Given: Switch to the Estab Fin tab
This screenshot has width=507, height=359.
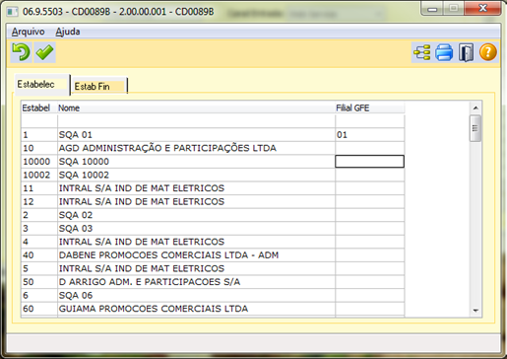Looking at the screenshot, I should coord(99,86).
